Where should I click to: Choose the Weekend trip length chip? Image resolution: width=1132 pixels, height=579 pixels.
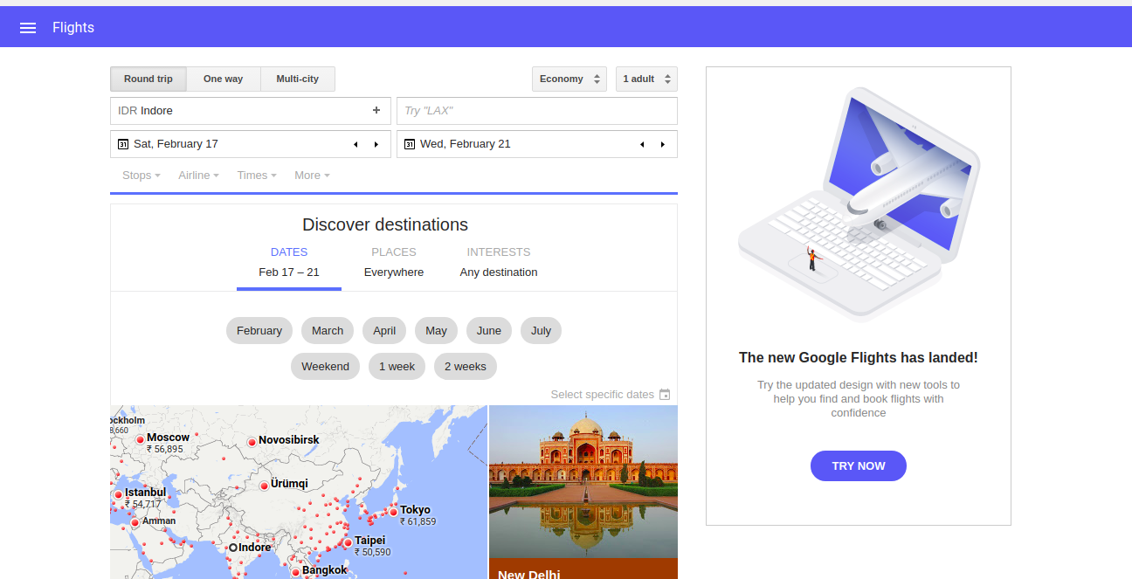[325, 367]
